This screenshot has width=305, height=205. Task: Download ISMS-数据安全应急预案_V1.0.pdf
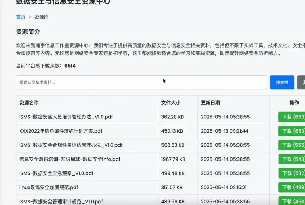click(291, 173)
